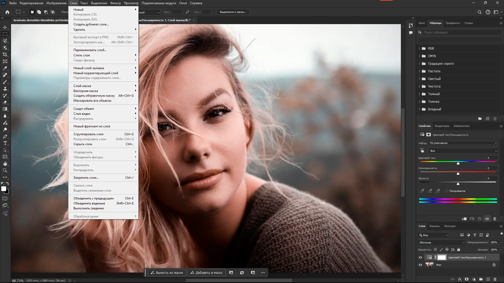Screen dimensions: 504x283
Task: Select the Zoom tool in toolbar
Action: pyautogui.click(x=5, y=171)
